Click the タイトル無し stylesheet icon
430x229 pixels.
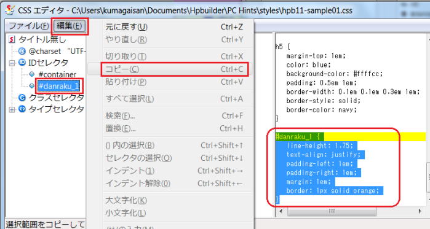(x=12, y=39)
